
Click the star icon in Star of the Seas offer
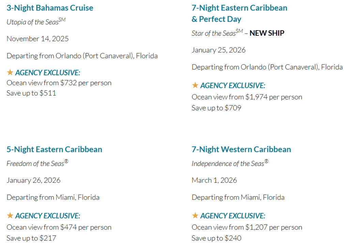tap(195, 85)
